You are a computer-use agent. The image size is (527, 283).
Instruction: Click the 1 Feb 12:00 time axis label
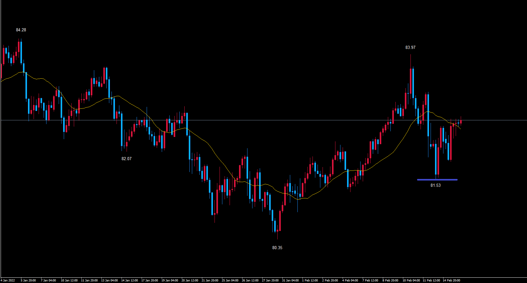310,280
